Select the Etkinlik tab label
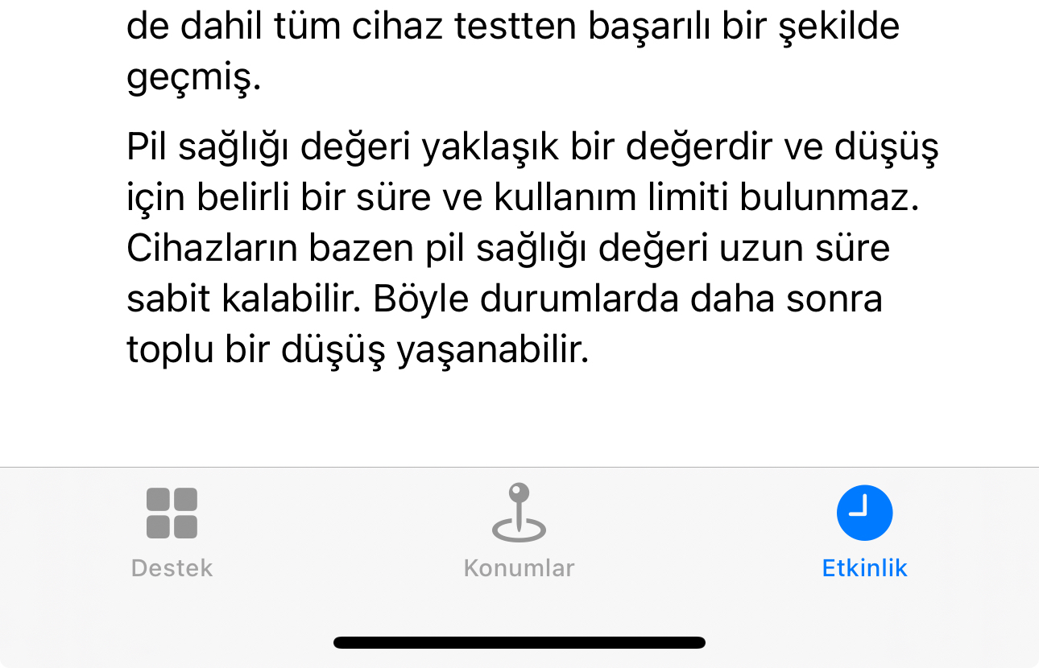 click(x=864, y=568)
